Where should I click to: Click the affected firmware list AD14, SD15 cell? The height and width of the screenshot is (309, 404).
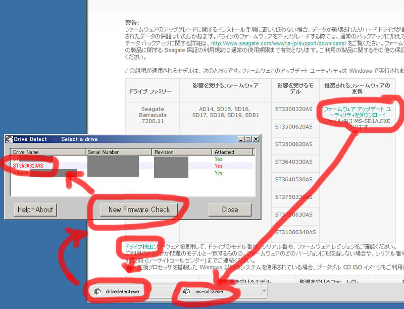tap(225, 112)
